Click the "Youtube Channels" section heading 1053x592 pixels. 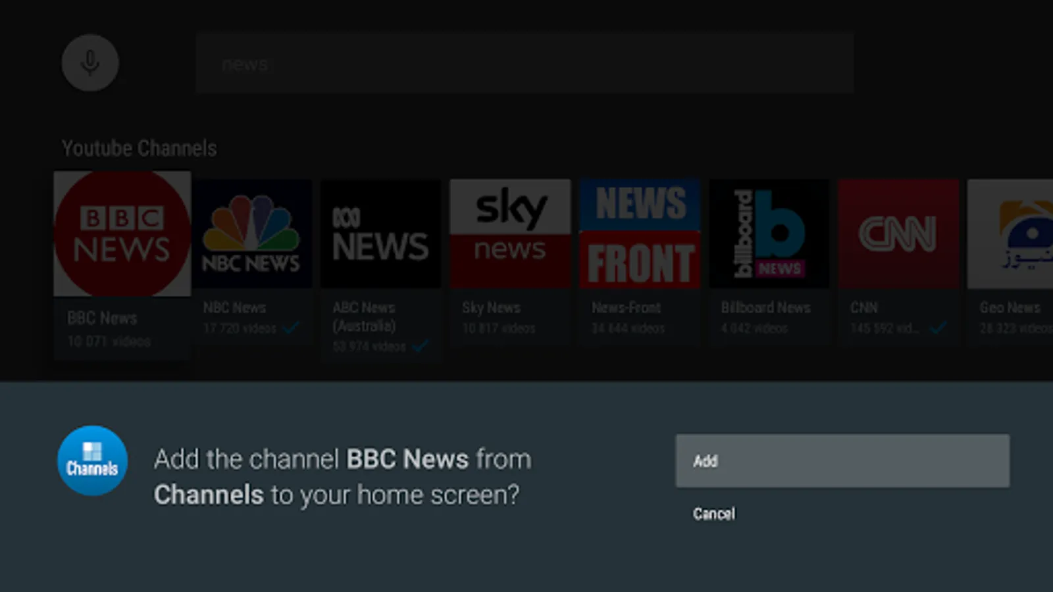click(x=139, y=149)
